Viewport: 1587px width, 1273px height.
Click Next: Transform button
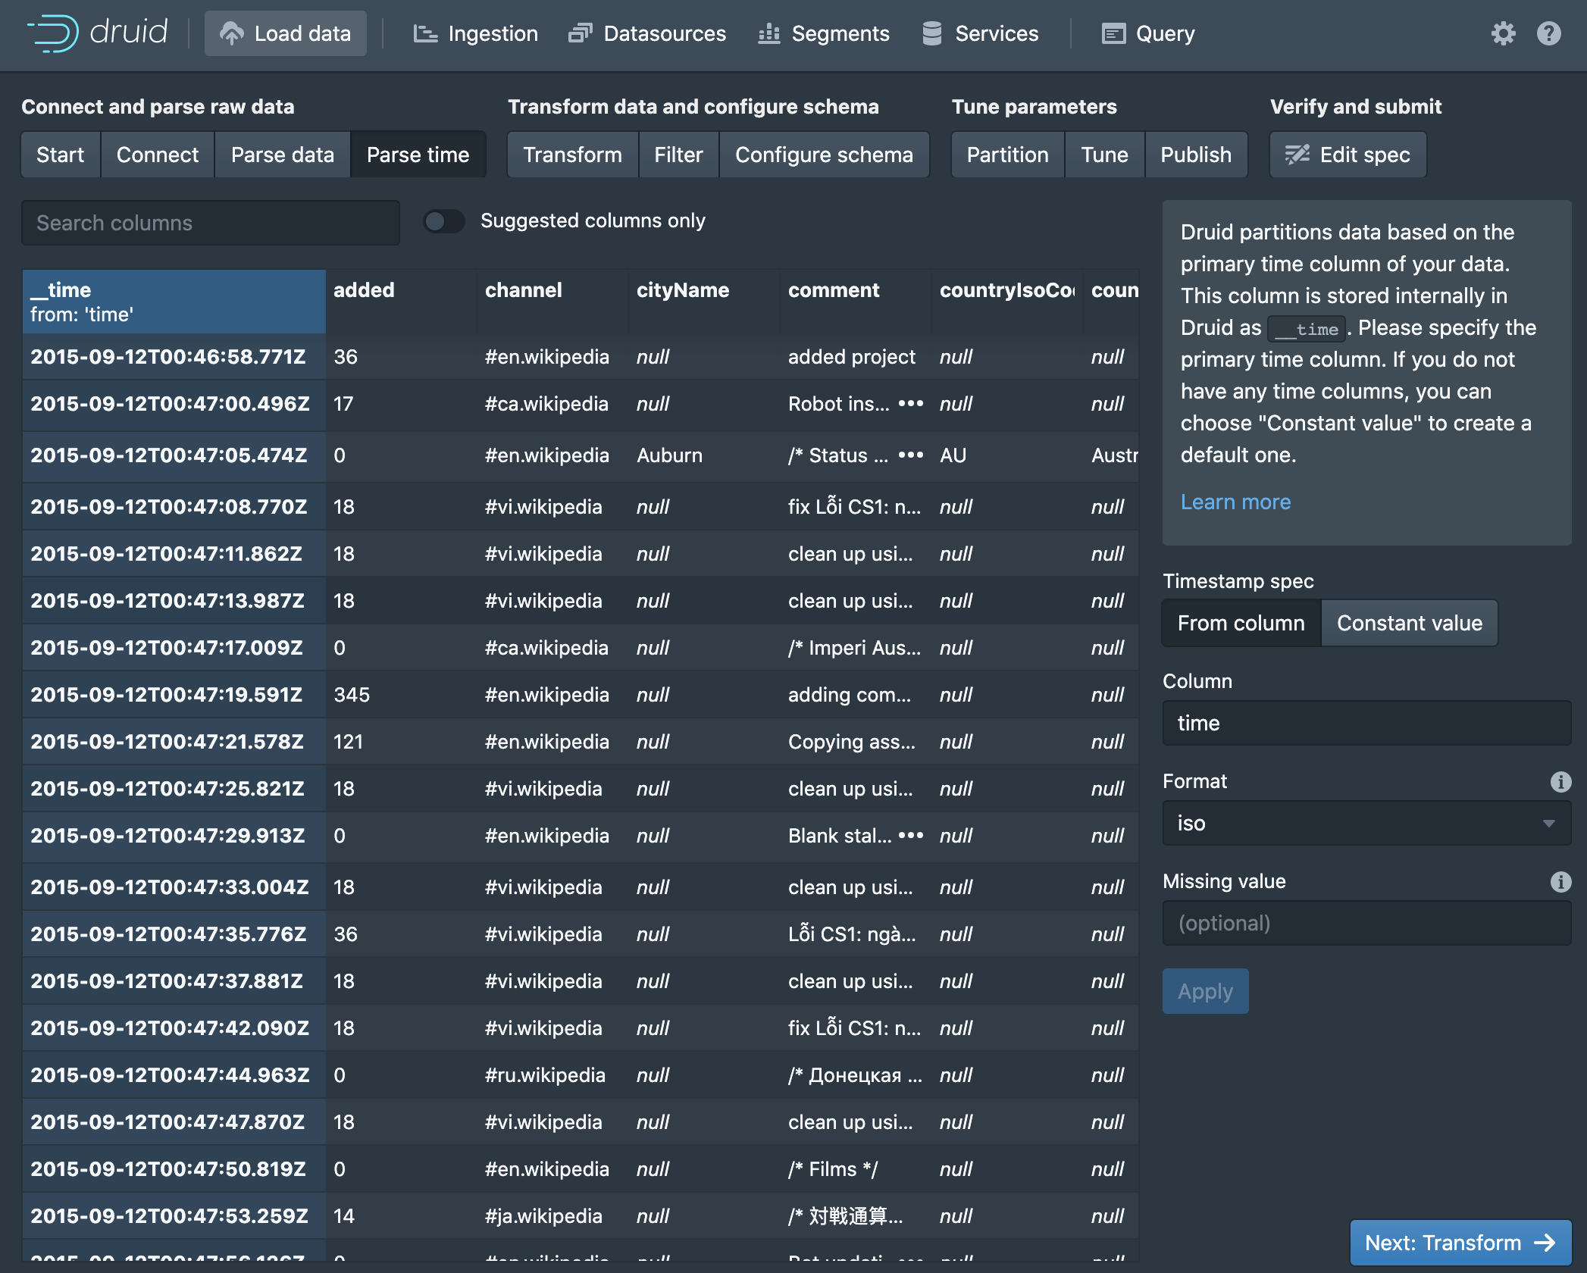coord(1460,1243)
